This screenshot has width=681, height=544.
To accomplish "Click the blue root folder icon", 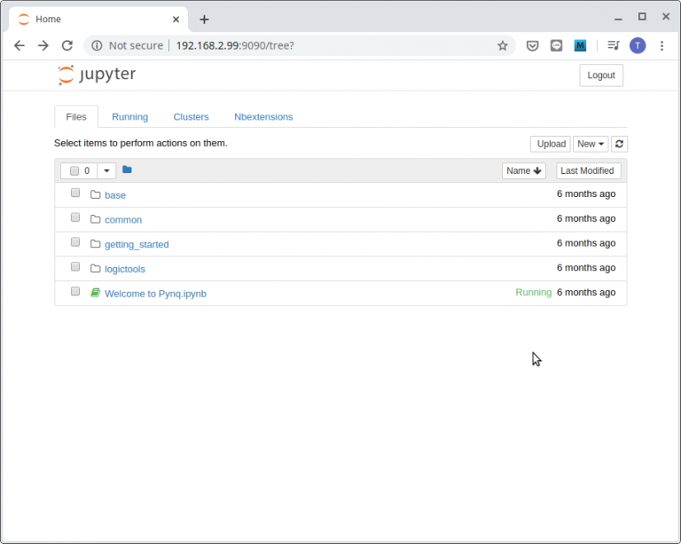I will pos(127,170).
